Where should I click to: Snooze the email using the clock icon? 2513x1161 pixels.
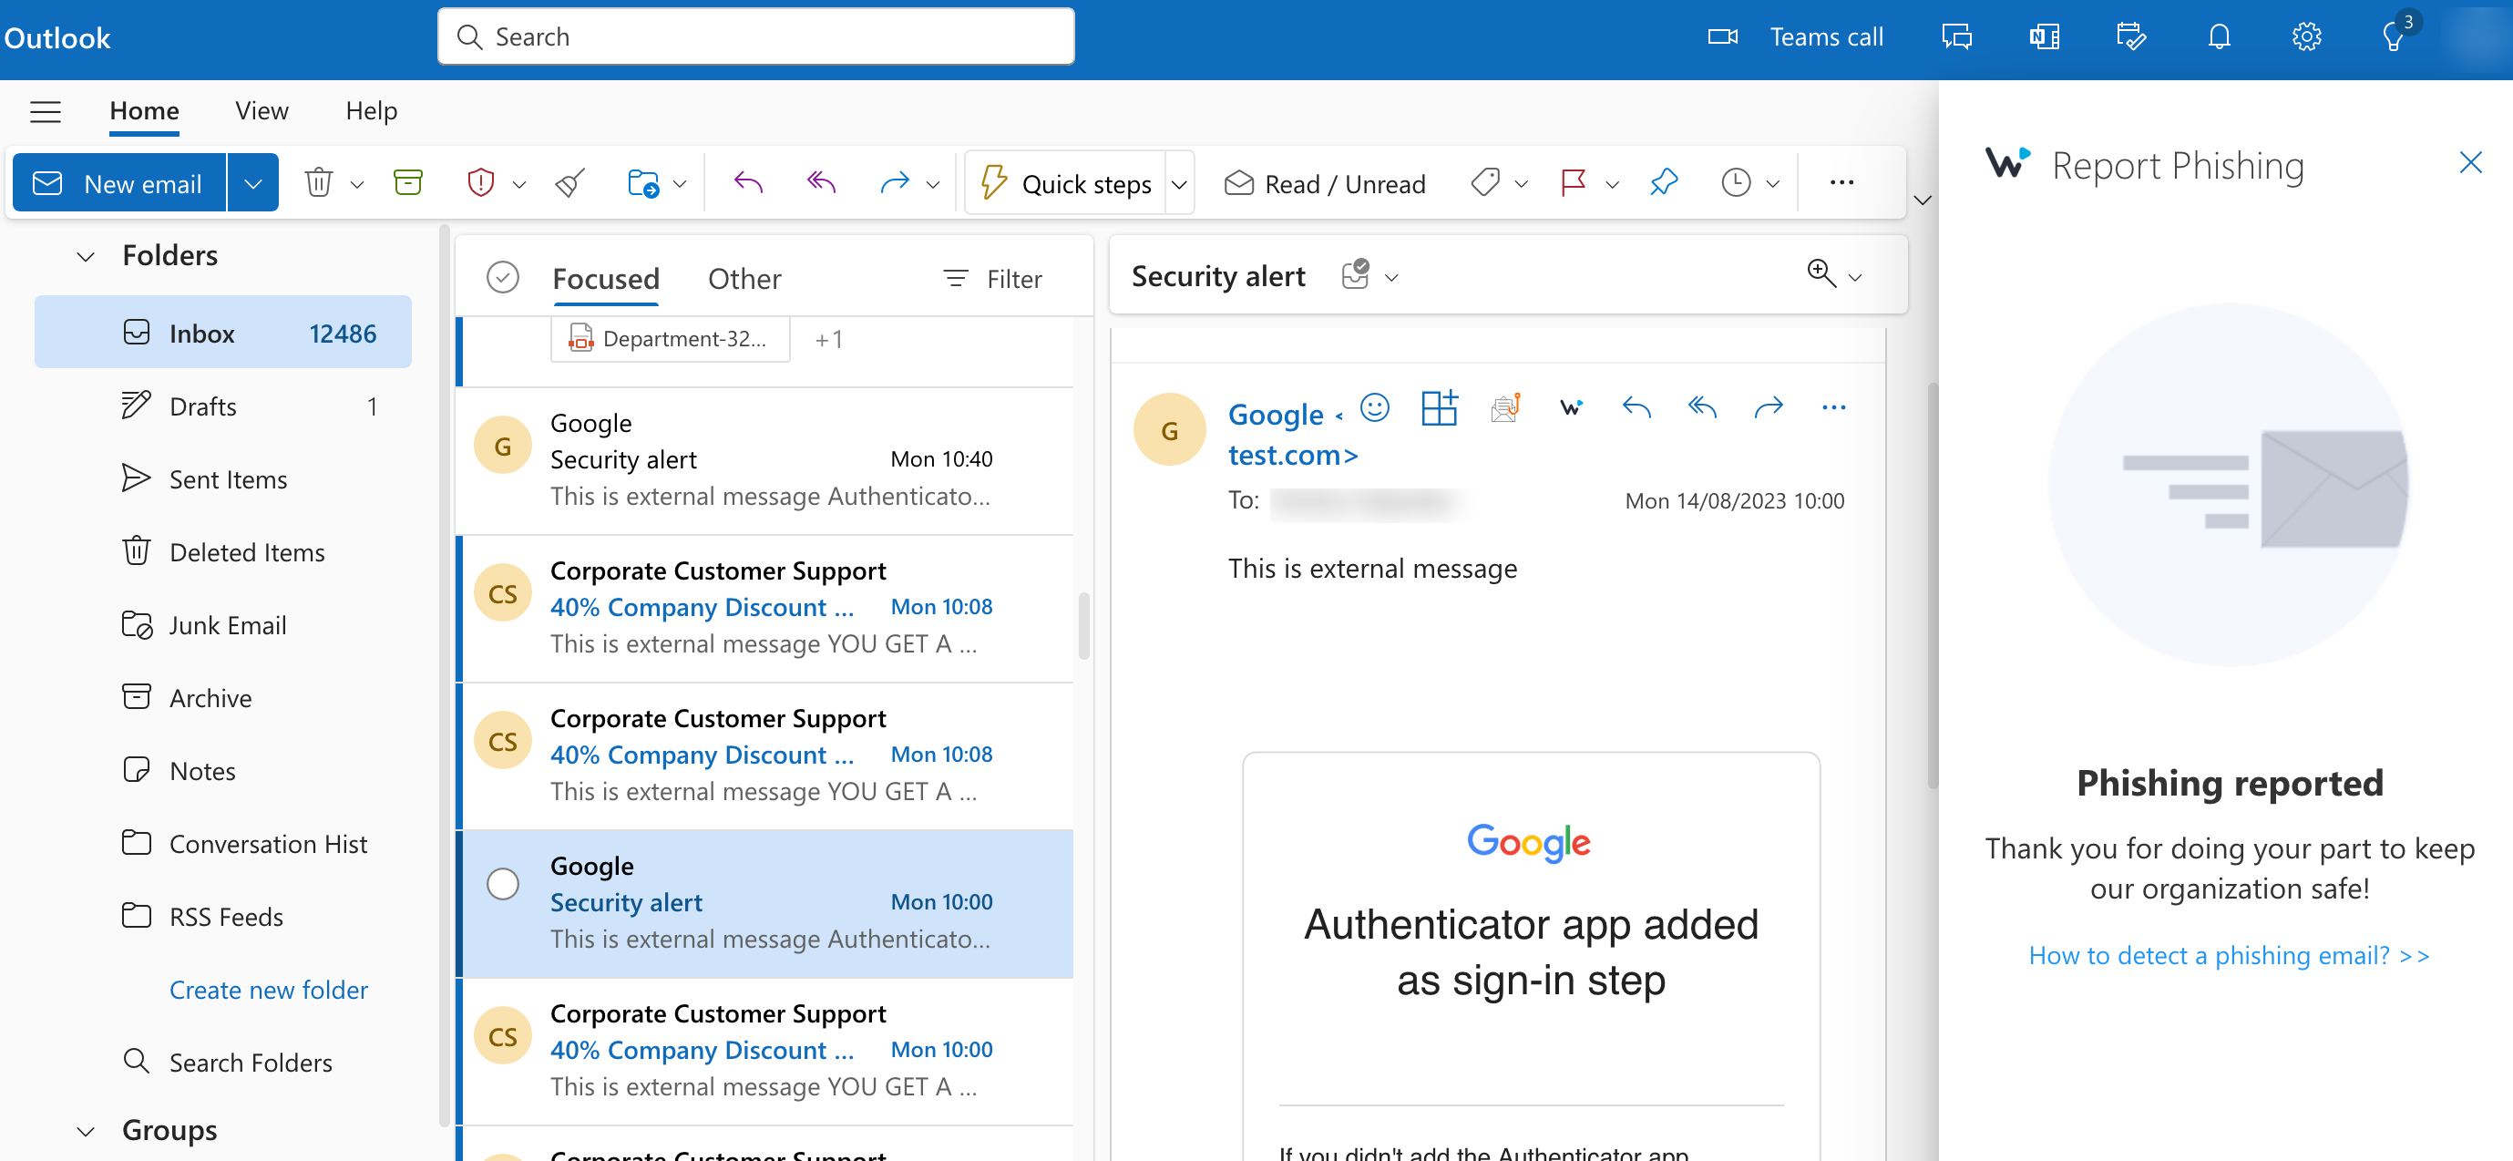pyautogui.click(x=1736, y=182)
